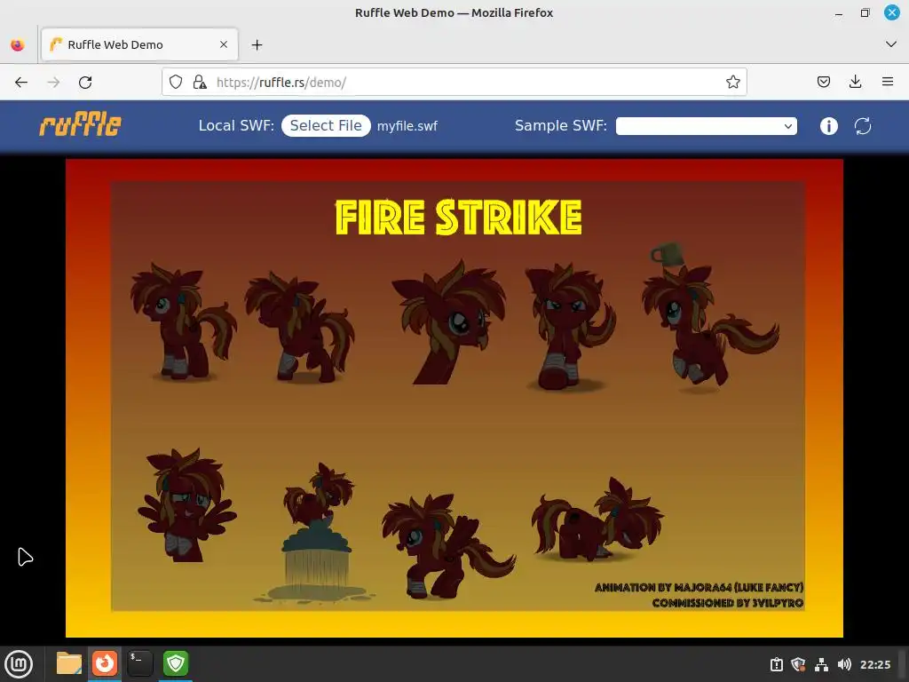Click the tracking protection shield icon
This screenshot has width=909, height=682.
pyautogui.click(x=176, y=82)
